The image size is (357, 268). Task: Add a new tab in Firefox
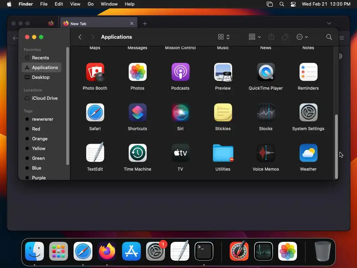(x=145, y=23)
